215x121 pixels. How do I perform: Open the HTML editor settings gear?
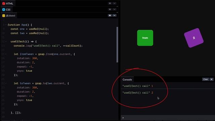[x=110, y=3]
